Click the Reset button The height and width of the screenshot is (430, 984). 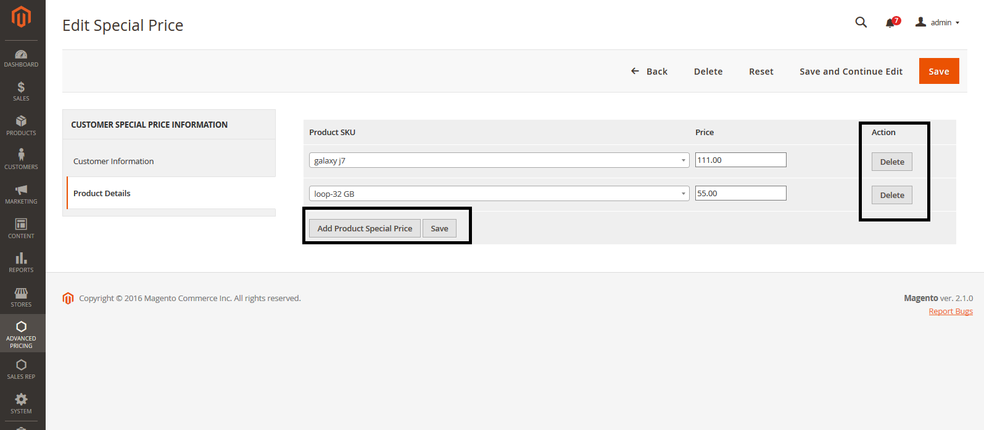tap(761, 72)
